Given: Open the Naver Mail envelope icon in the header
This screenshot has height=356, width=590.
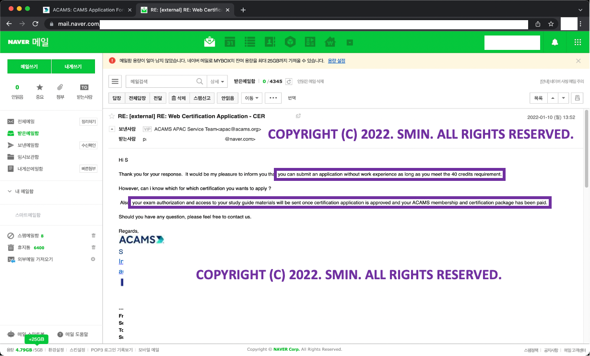Looking at the screenshot, I should pos(210,42).
